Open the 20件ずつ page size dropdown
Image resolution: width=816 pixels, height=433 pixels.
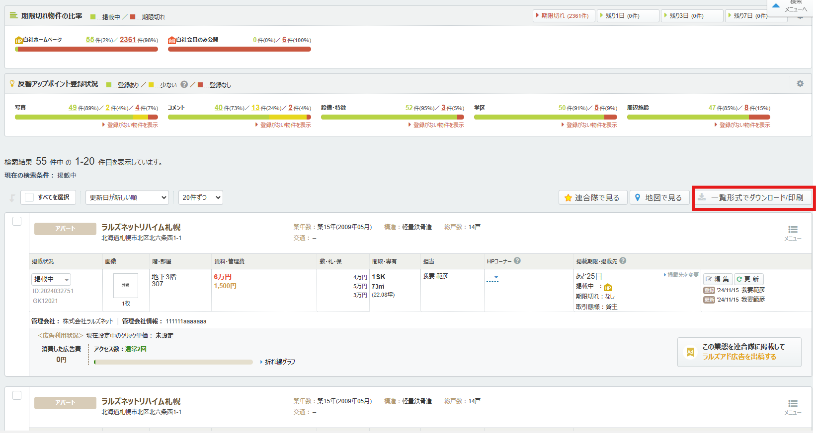click(200, 197)
